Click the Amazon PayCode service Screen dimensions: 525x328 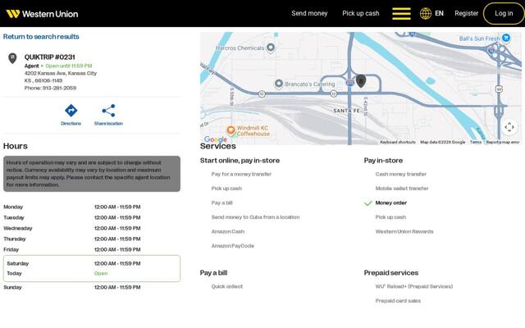[x=233, y=246]
